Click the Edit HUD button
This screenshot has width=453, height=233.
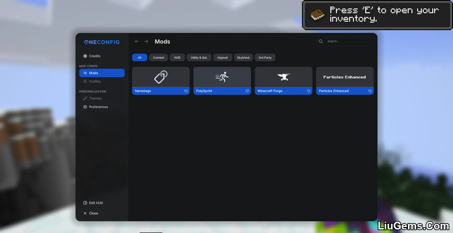tap(93, 203)
